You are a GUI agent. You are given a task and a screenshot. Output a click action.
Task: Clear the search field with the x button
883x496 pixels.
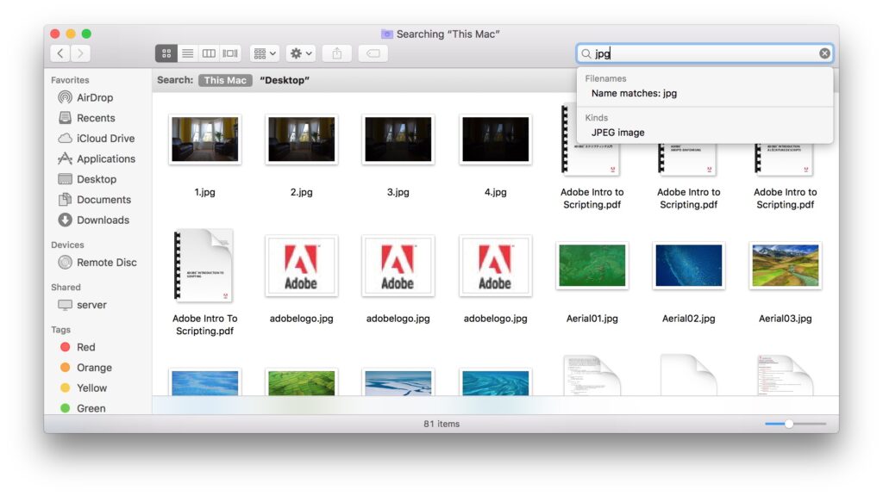824,53
